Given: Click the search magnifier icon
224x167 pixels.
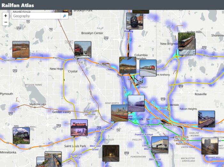Looking at the screenshot, I should tap(64, 16).
